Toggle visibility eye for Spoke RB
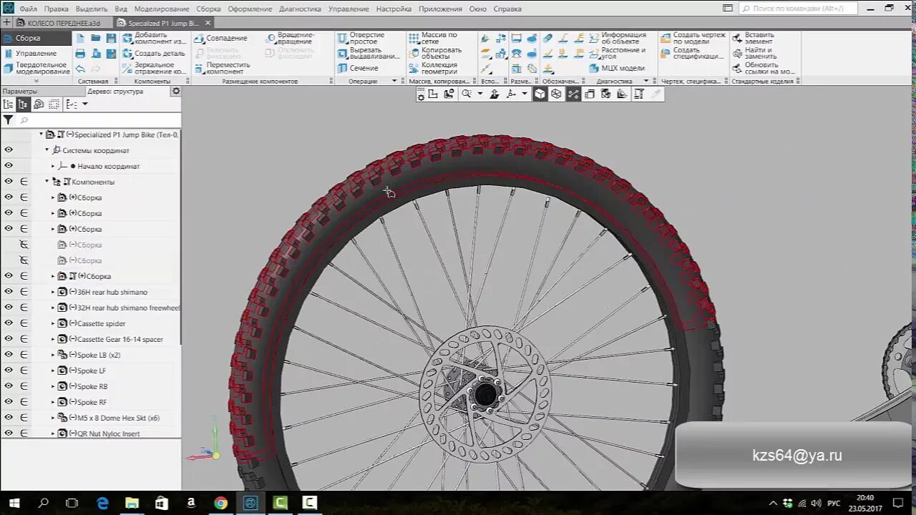This screenshot has height=515, width=916. 9,386
